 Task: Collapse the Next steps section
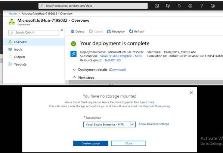(x=74, y=77)
